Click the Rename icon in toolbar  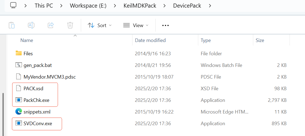click(x=31, y=25)
